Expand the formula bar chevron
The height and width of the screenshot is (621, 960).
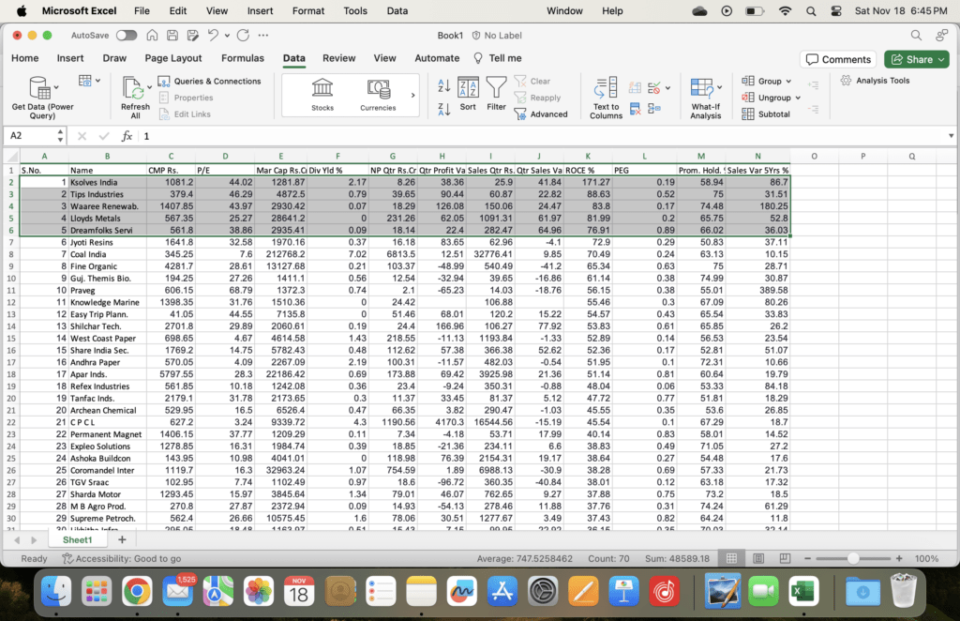pos(951,136)
